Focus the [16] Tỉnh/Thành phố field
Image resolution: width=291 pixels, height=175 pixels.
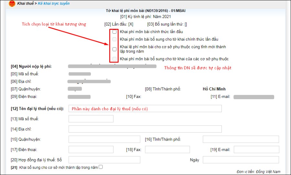(241, 139)
